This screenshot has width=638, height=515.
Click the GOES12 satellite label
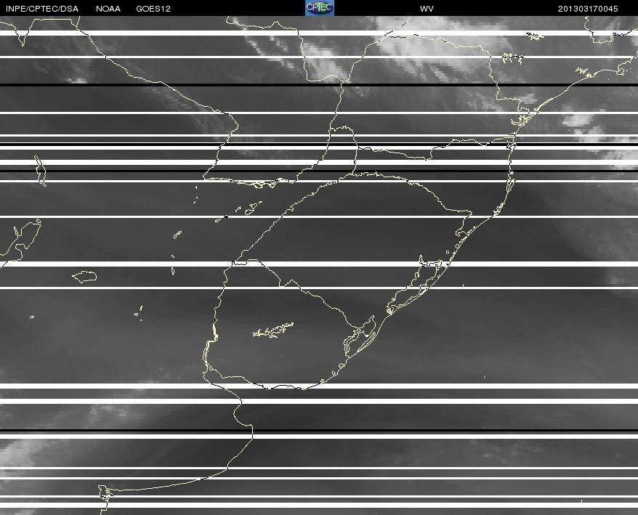[153, 9]
